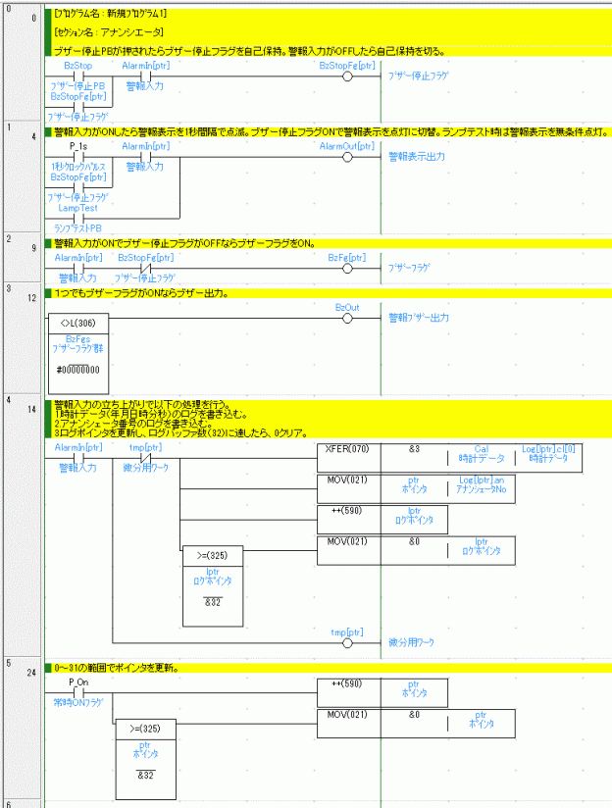Click the rung 2 comment ブザーフラグをON
Viewport: 612px width, 808px height.
coord(184,243)
